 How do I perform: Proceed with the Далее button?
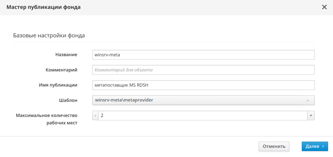tap(315, 146)
